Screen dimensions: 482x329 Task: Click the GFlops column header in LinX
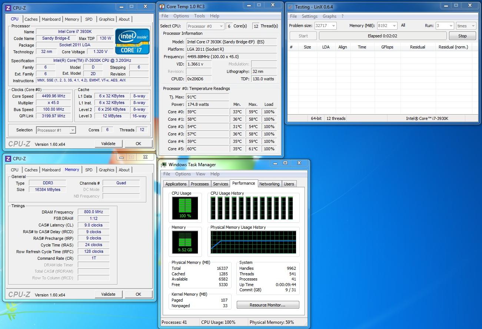point(387,47)
